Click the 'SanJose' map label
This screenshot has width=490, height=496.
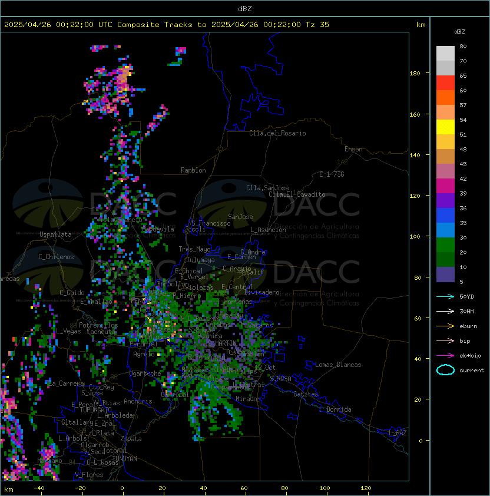click(x=240, y=217)
